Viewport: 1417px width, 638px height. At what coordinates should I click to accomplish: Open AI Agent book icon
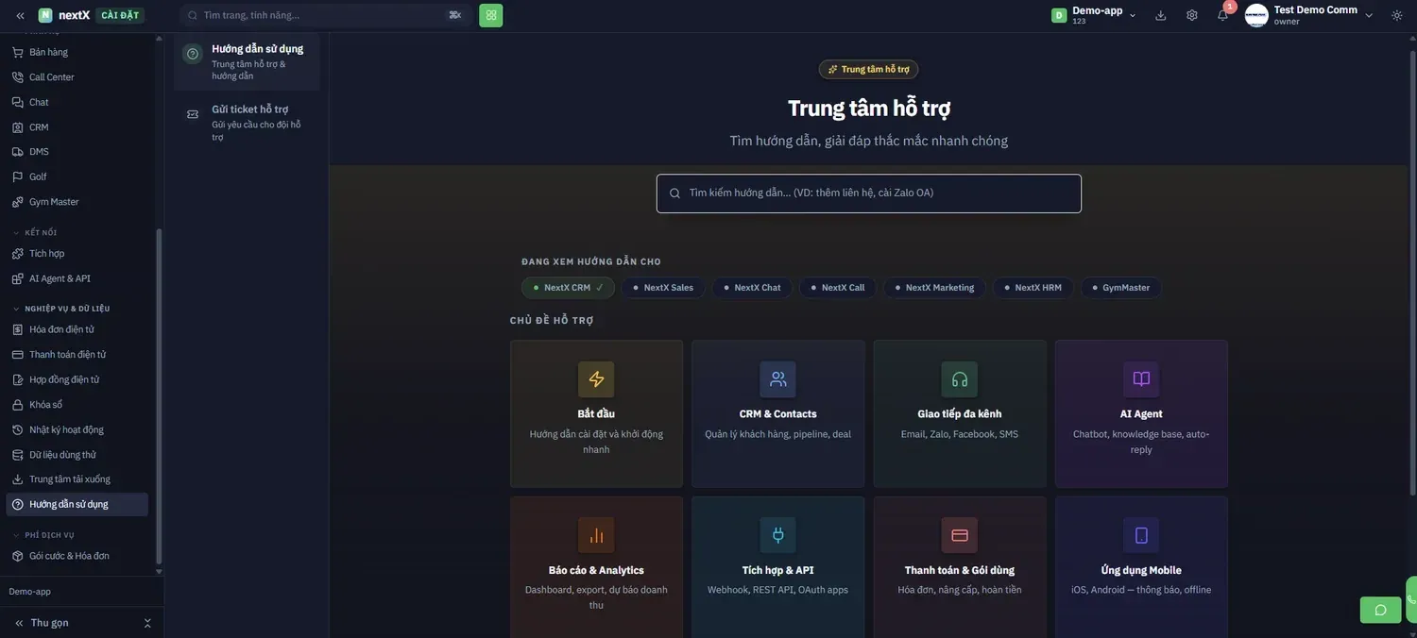[1141, 379]
